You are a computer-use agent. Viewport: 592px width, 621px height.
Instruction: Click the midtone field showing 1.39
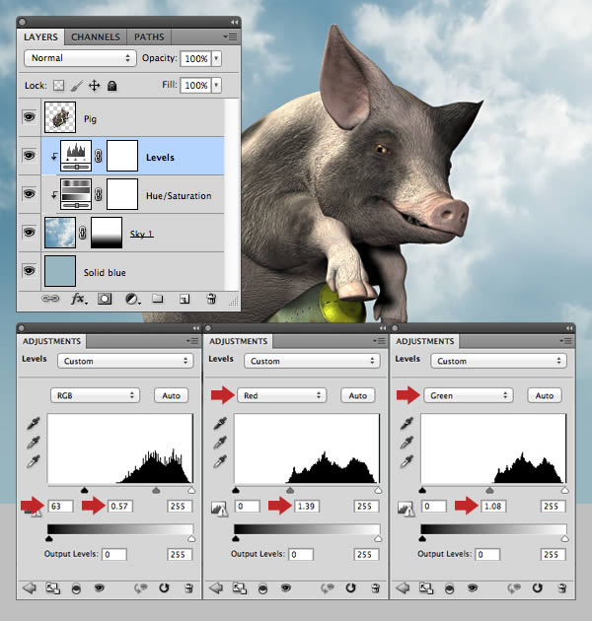306,506
